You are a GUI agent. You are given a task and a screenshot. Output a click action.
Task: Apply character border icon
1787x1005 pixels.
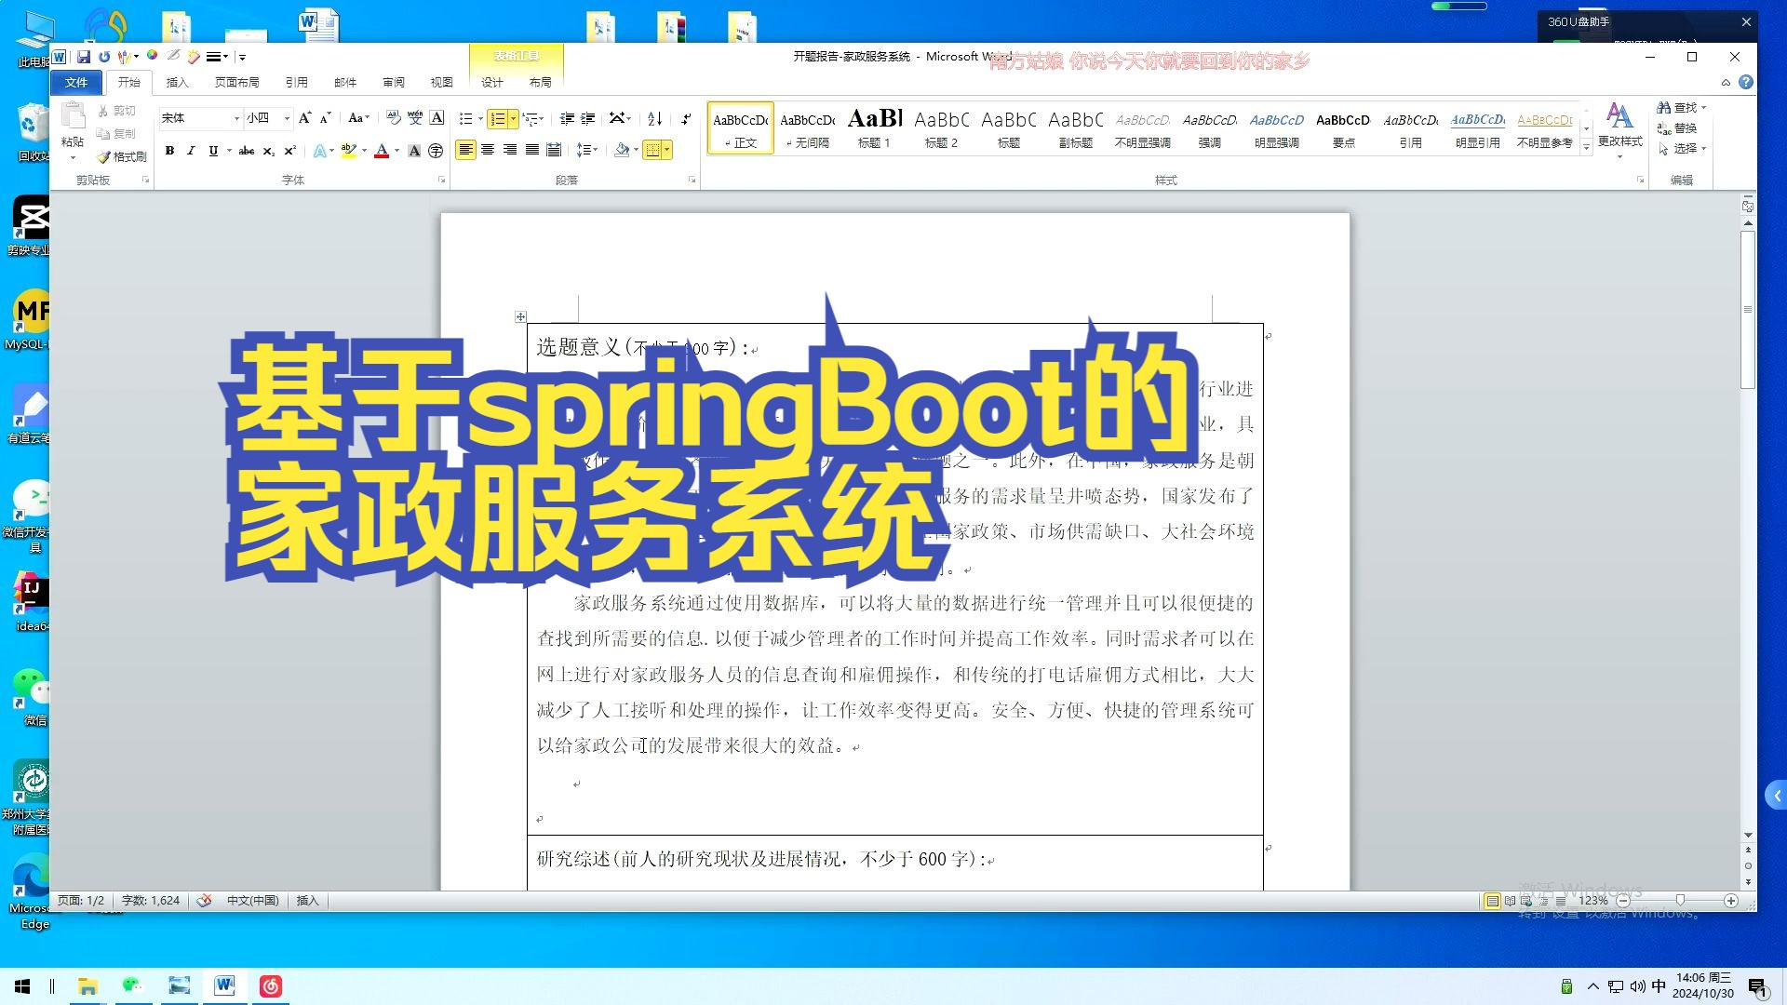click(x=437, y=118)
